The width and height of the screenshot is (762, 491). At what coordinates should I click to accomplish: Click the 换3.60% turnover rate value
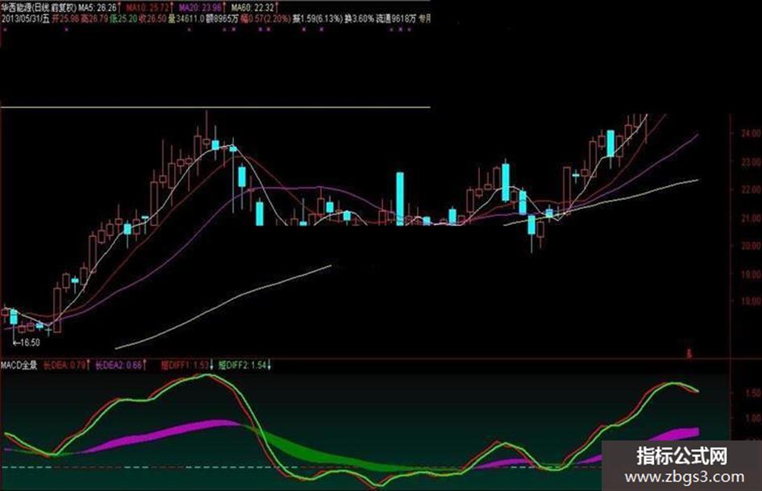(x=360, y=19)
